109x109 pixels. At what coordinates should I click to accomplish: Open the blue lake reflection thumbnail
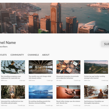41,92
